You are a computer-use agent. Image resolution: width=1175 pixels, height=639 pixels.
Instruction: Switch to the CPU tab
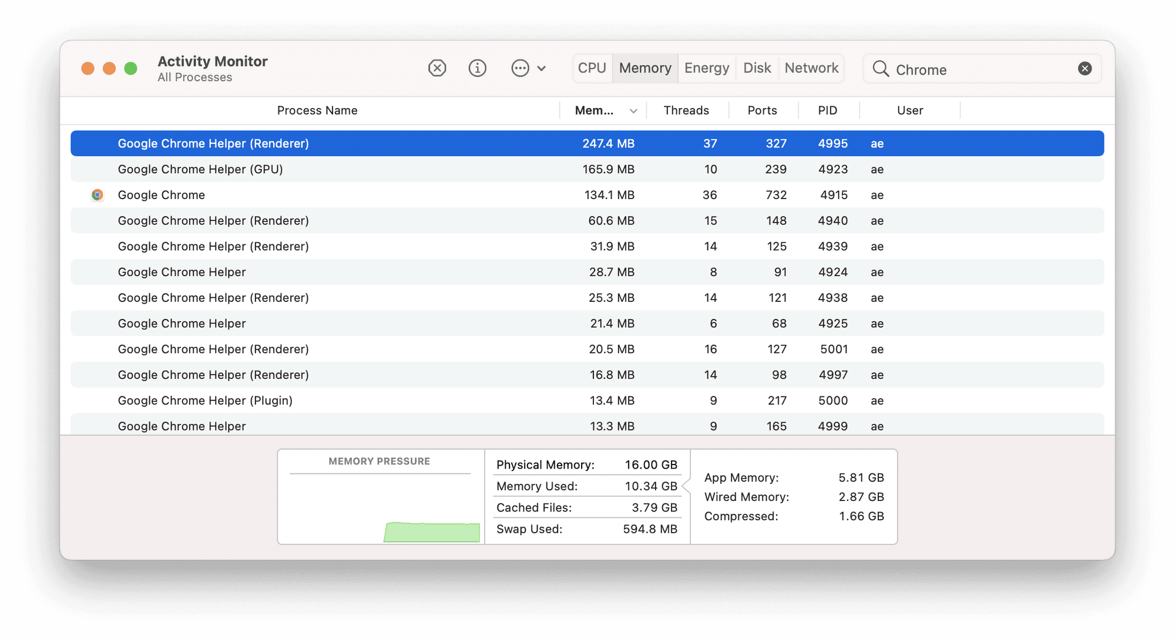592,68
